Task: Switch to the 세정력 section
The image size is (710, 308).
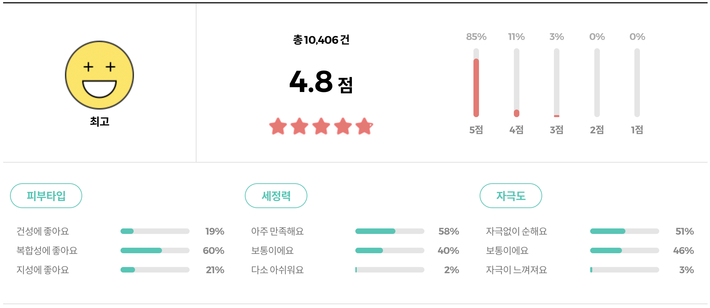Action: (276, 195)
